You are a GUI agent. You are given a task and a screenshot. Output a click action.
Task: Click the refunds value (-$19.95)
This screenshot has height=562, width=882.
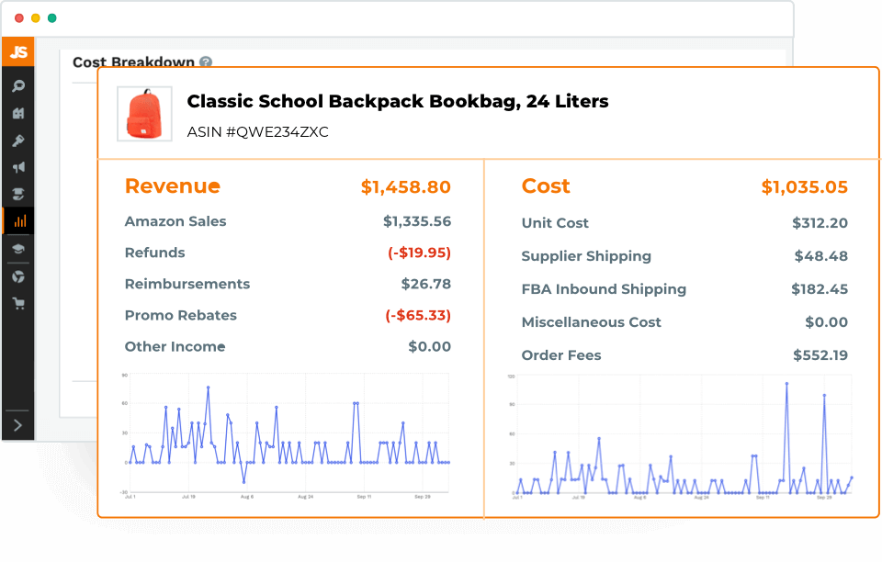419,253
